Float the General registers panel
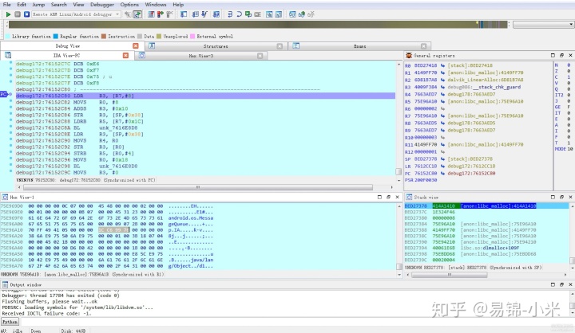The image size is (575, 333). point(561,55)
